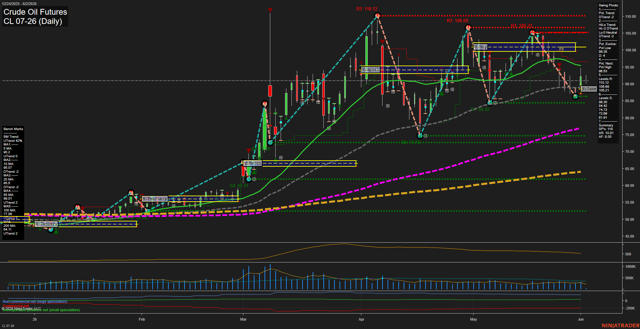Select the '-200K' axis label in COT panel
Screen dimensions: 640x329
[630, 308]
